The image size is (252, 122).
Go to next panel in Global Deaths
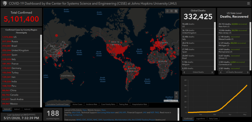point(212,72)
